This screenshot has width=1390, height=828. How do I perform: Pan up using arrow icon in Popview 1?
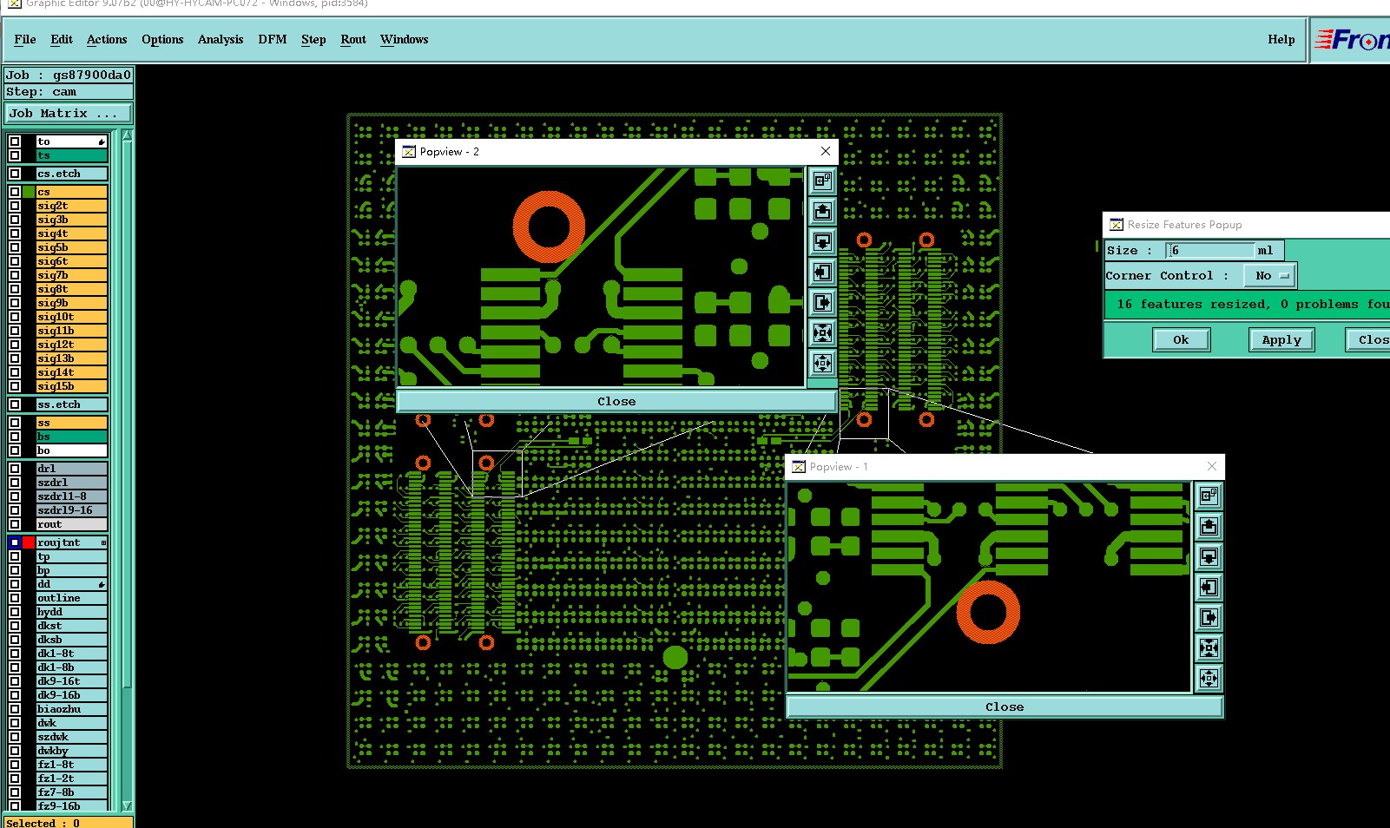1209,526
